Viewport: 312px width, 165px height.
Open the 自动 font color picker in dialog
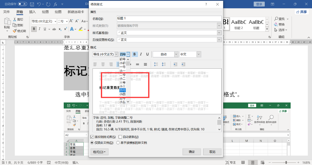[166, 54]
